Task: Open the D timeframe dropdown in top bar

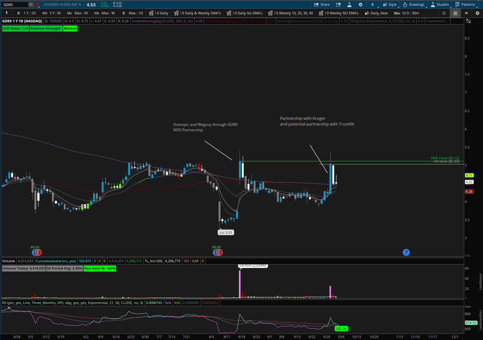Action: tap(372, 4)
